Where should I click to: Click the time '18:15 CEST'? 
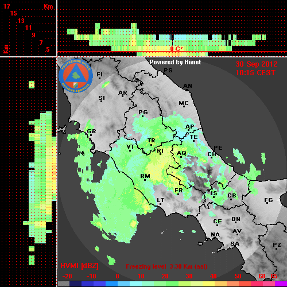(x=255, y=73)
